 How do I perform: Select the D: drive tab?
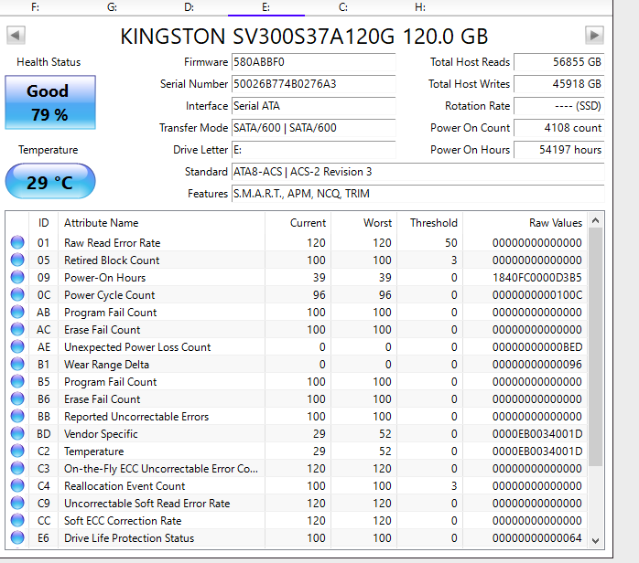(190, 7)
